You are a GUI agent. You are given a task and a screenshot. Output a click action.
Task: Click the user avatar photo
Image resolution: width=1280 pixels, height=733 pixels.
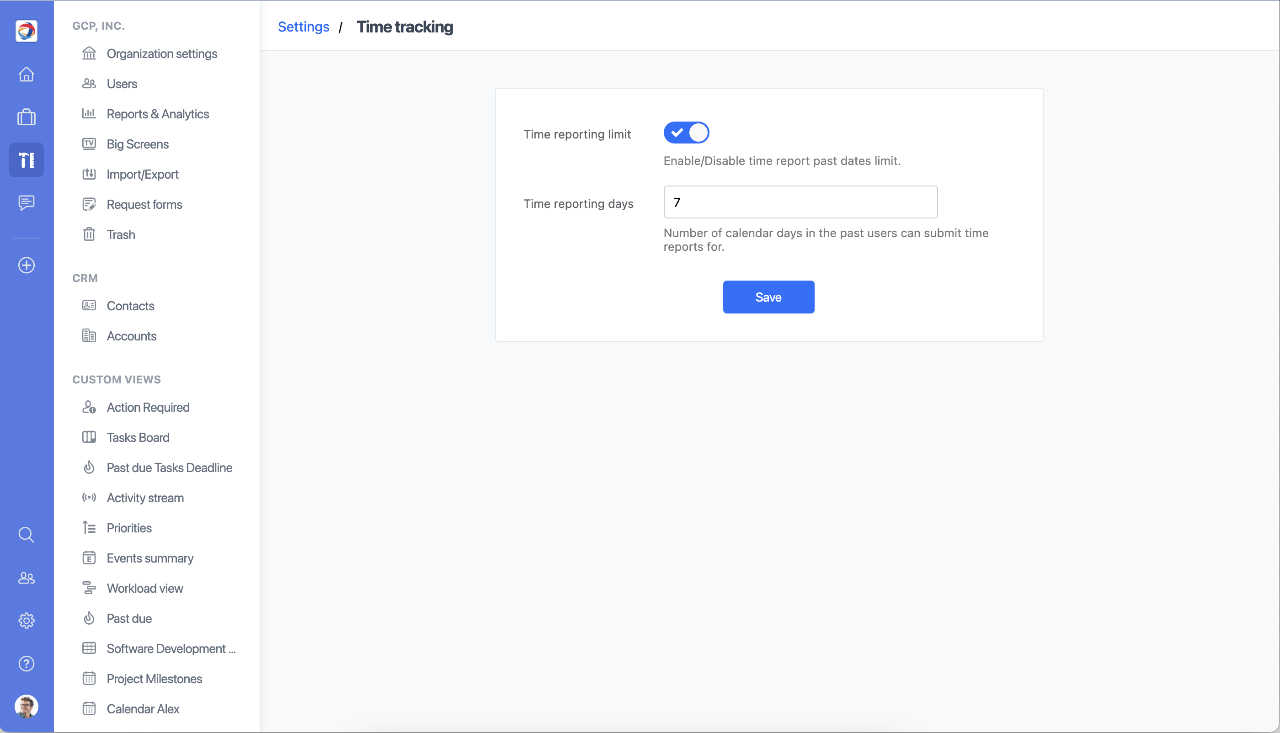[x=26, y=706]
